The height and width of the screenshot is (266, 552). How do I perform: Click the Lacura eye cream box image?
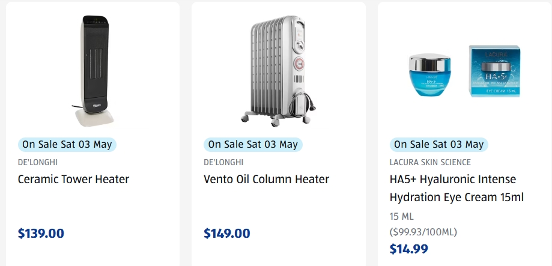(495, 70)
